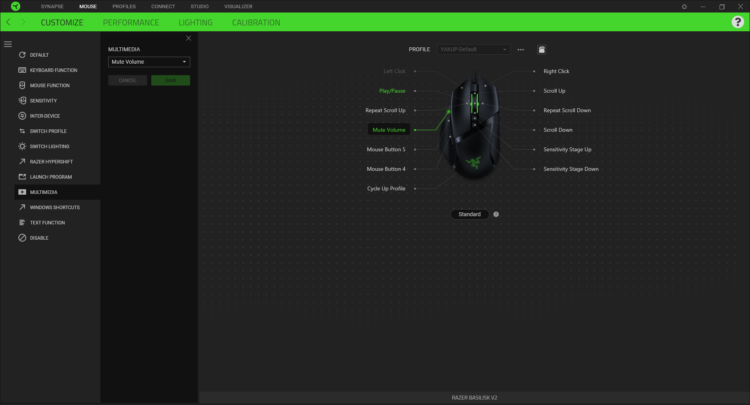The image size is (750, 405).
Task: Click the Switch Lighting sun icon
Action: (22, 146)
